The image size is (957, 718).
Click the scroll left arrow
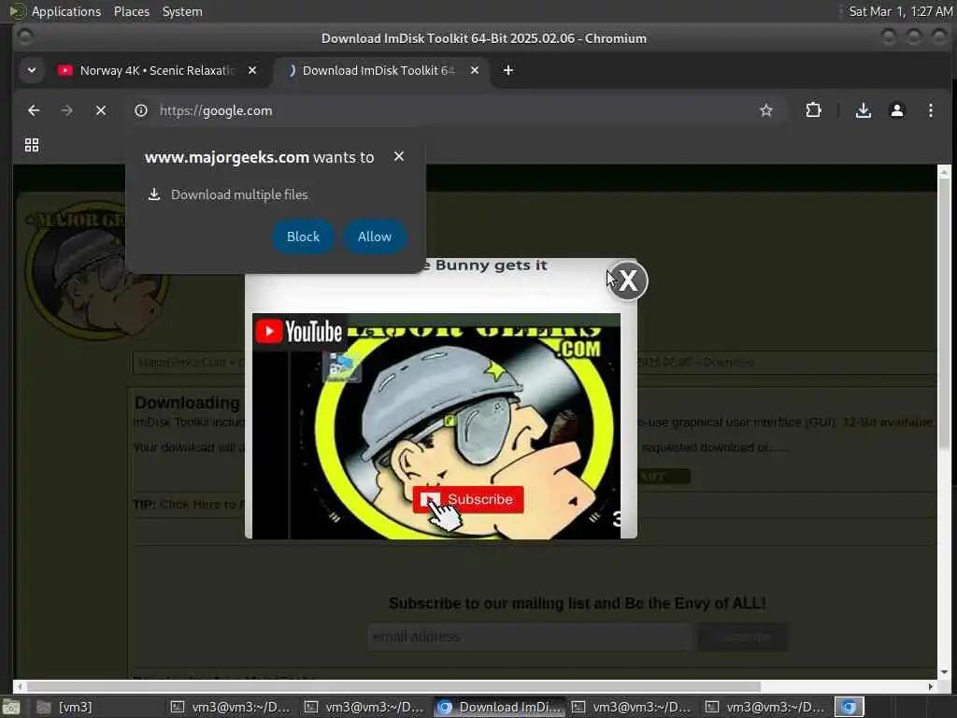[x=20, y=686]
